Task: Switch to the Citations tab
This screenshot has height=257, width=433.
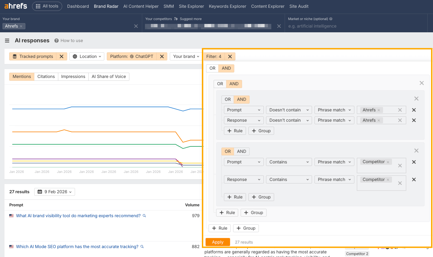Action: click(46, 76)
